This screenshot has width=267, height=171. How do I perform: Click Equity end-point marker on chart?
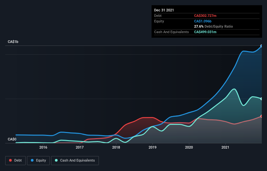(261, 46)
